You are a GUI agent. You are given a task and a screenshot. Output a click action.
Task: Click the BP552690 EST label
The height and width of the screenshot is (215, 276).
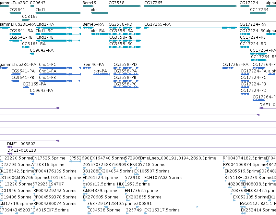click(79, 158)
